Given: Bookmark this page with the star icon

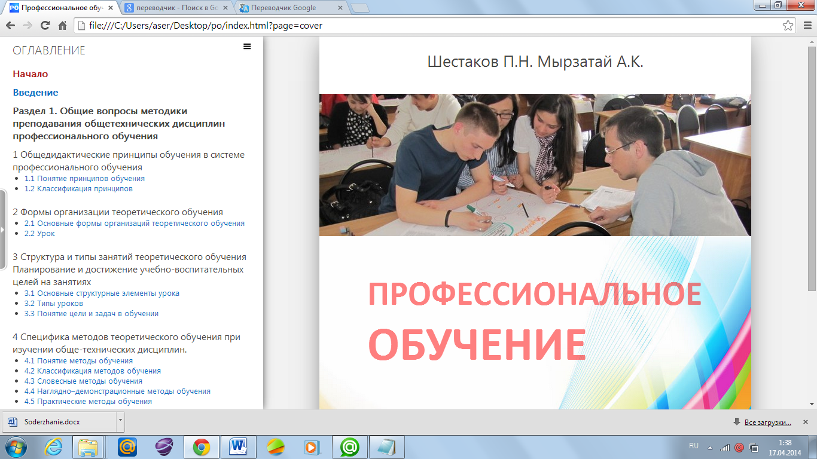Looking at the screenshot, I should click(x=788, y=26).
